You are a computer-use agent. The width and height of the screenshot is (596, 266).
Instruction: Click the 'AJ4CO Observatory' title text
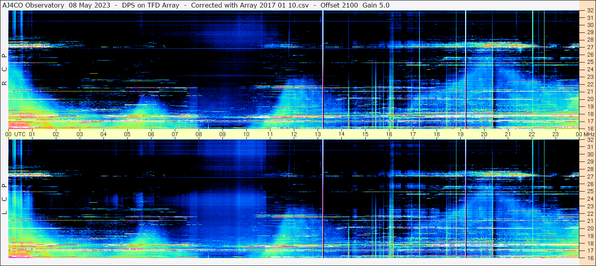coord(33,5)
